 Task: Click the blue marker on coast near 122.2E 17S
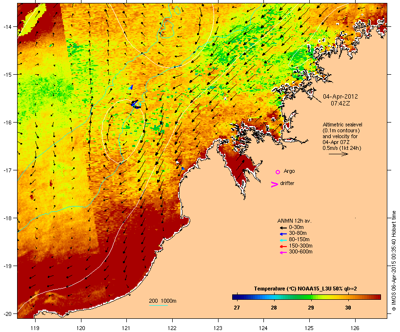coord(182,168)
